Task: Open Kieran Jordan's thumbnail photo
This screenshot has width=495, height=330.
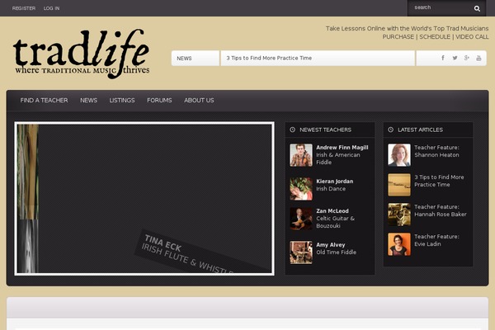Action: pyautogui.click(x=301, y=189)
